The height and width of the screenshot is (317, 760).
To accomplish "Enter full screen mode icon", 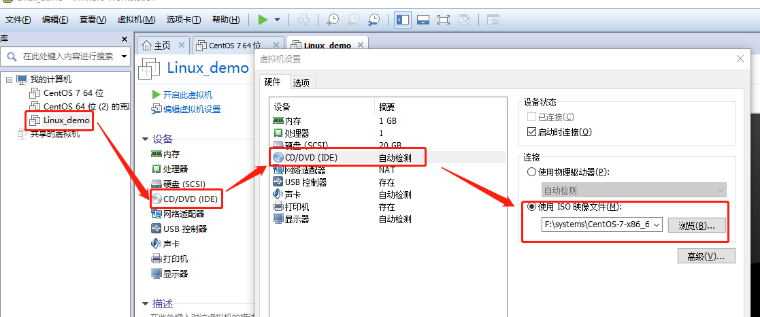I will coord(444,20).
